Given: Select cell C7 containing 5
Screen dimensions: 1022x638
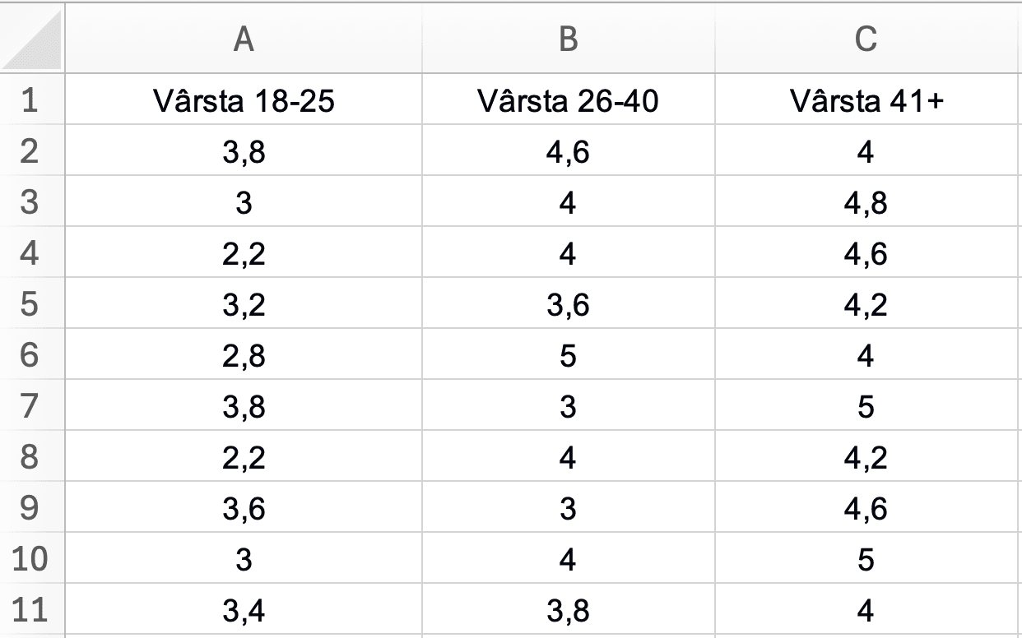Looking at the screenshot, I should point(866,406).
